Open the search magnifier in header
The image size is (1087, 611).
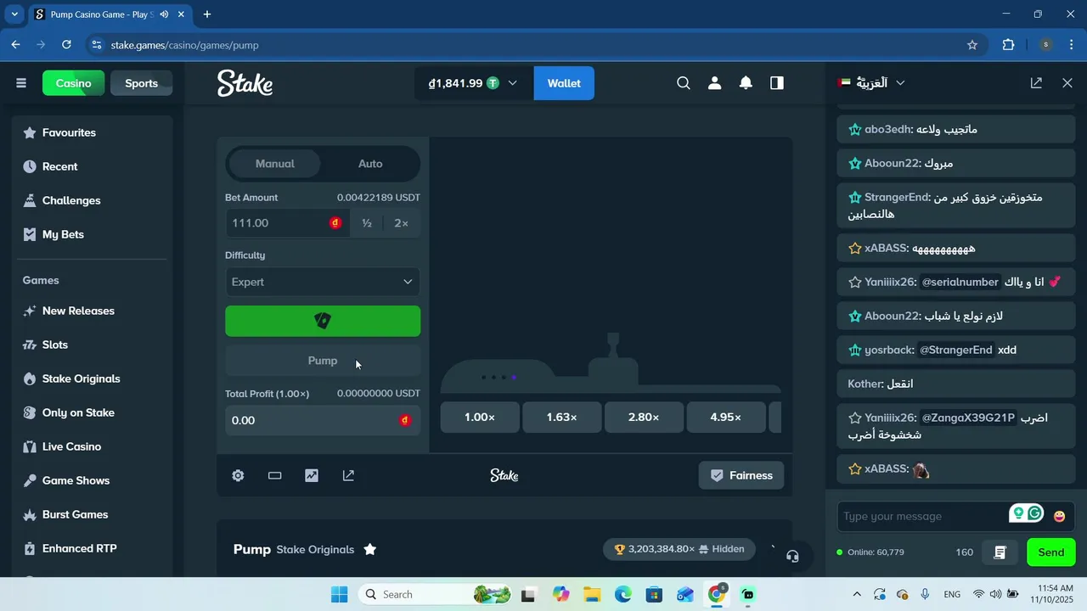click(x=684, y=83)
